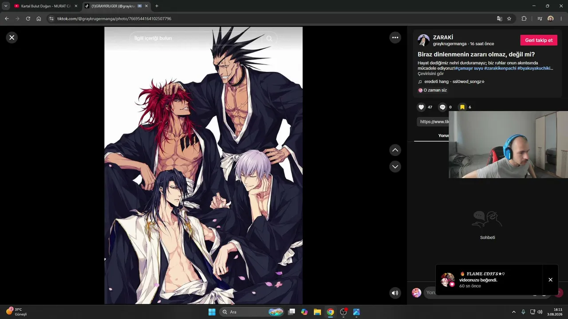Go to the previous post with up arrow
Image resolution: width=568 pixels, height=319 pixels.
395,150
